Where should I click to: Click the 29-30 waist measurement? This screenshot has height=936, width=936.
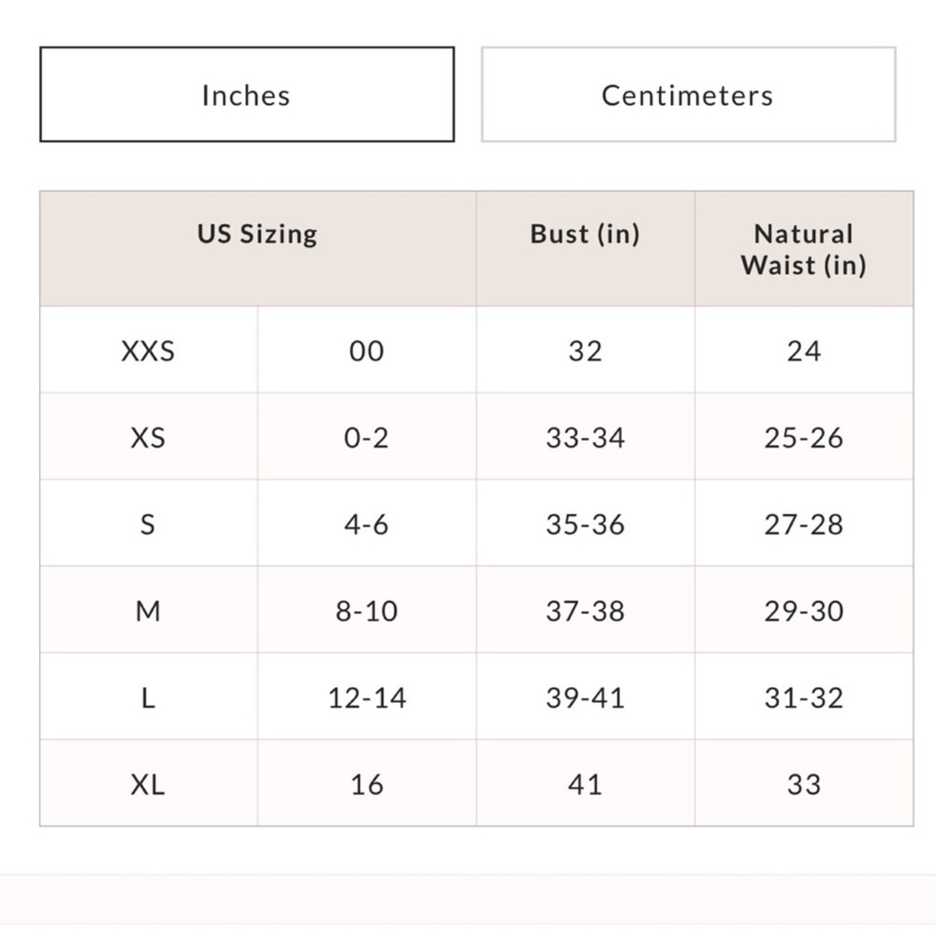pyautogui.click(x=804, y=609)
